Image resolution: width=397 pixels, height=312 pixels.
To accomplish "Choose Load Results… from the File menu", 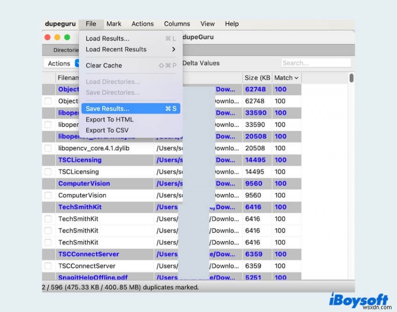I will 131,39.
